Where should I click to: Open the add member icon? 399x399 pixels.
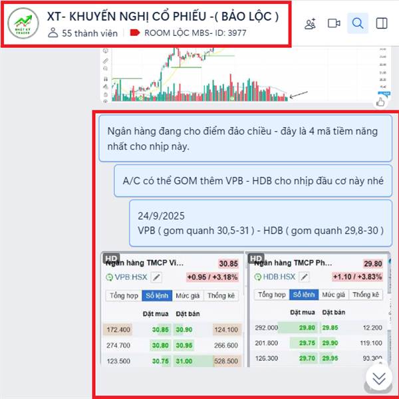pos(310,24)
